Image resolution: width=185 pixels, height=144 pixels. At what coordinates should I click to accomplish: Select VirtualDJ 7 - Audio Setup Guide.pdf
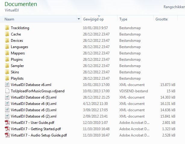pyautogui.click(x=39, y=135)
